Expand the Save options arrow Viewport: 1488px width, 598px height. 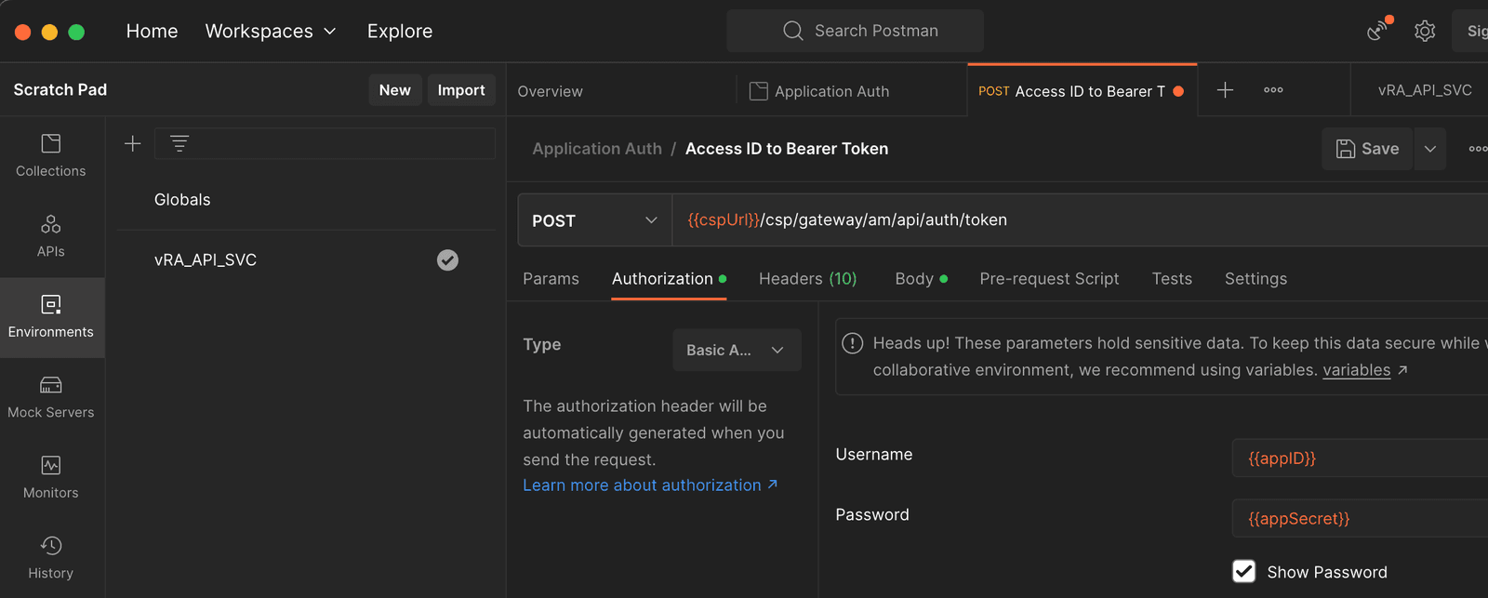pyautogui.click(x=1429, y=149)
